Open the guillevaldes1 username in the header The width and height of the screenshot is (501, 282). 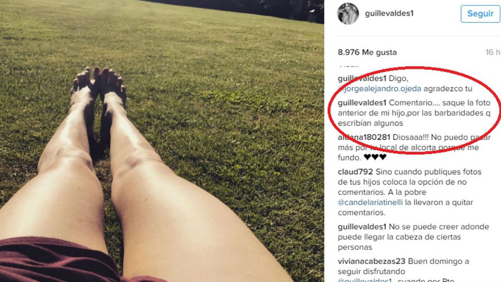(x=389, y=13)
